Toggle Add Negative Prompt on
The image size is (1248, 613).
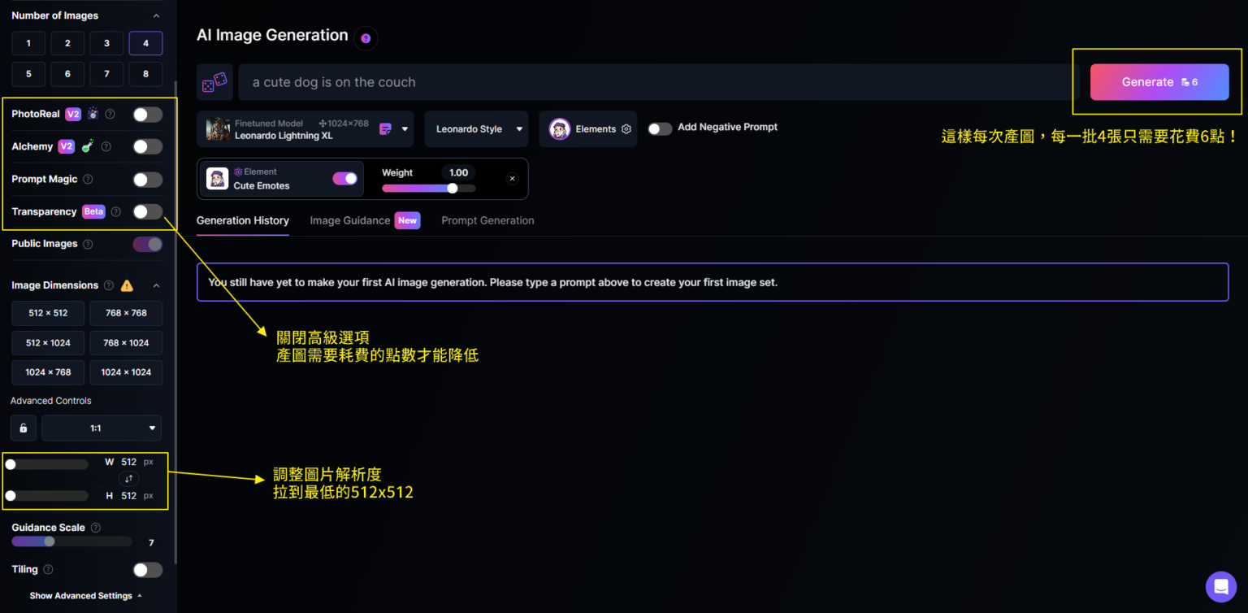tap(660, 128)
